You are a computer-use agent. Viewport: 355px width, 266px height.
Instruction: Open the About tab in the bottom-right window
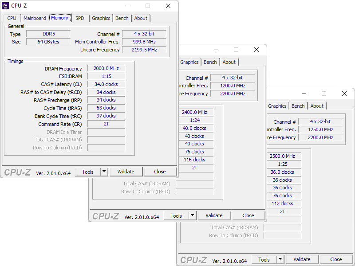click(x=317, y=106)
